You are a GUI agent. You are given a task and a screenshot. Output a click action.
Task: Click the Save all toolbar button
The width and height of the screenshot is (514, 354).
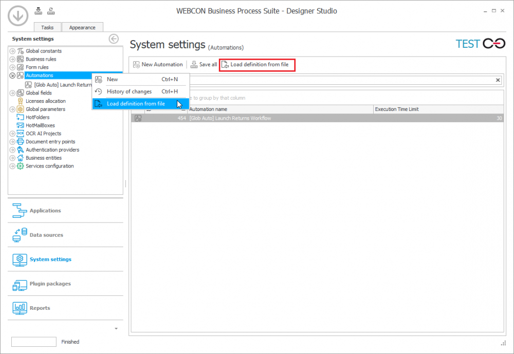coord(204,65)
